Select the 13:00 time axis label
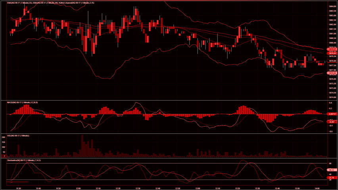This screenshot has width=338, height=190. point(198,188)
